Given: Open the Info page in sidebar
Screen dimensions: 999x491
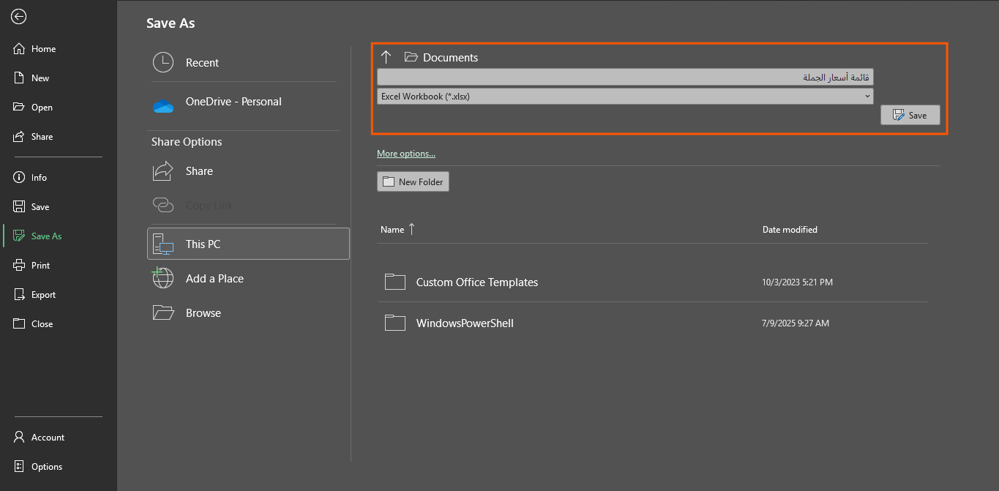Looking at the screenshot, I should click(39, 178).
